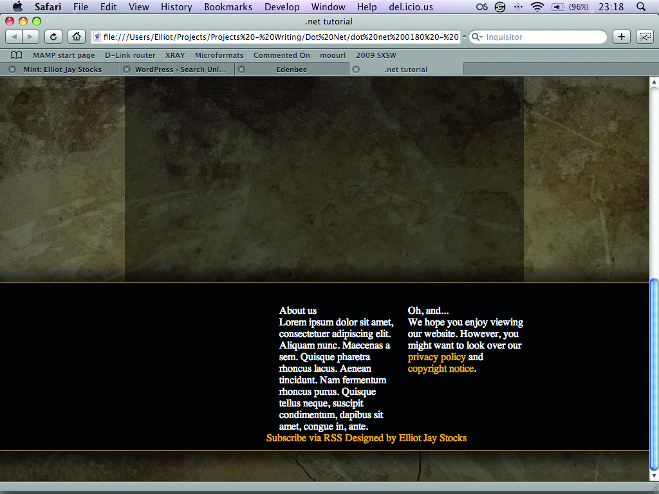Click the vertical scrollbar thumb
The height and width of the screenshot is (494, 659).
654,374
